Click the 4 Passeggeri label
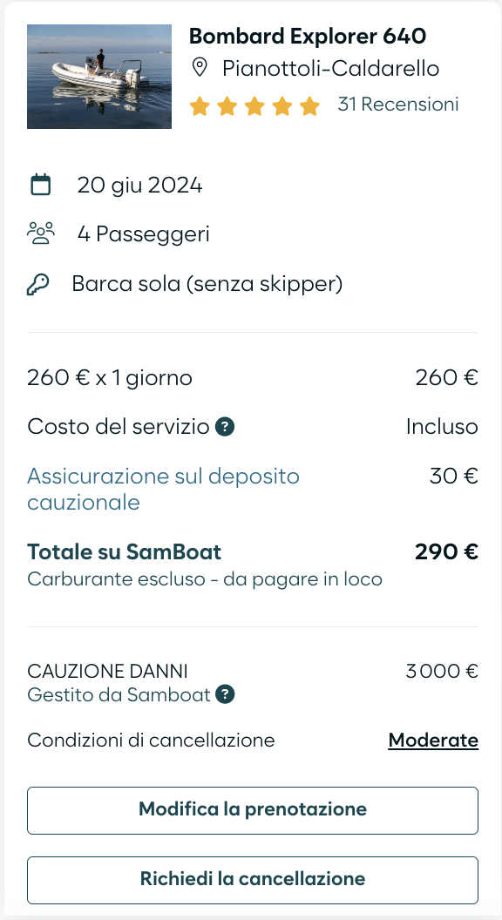Image resolution: width=502 pixels, height=920 pixels. (143, 234)
